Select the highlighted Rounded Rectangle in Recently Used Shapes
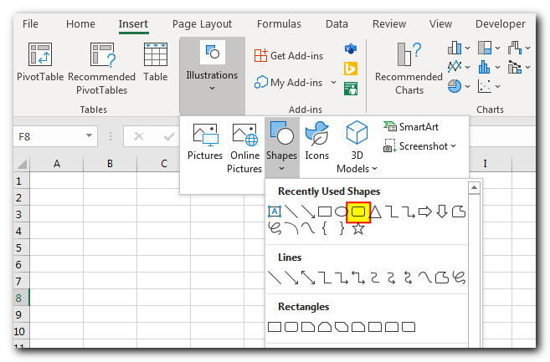Screen dimensions: 550x362 (x=358, y=212)
